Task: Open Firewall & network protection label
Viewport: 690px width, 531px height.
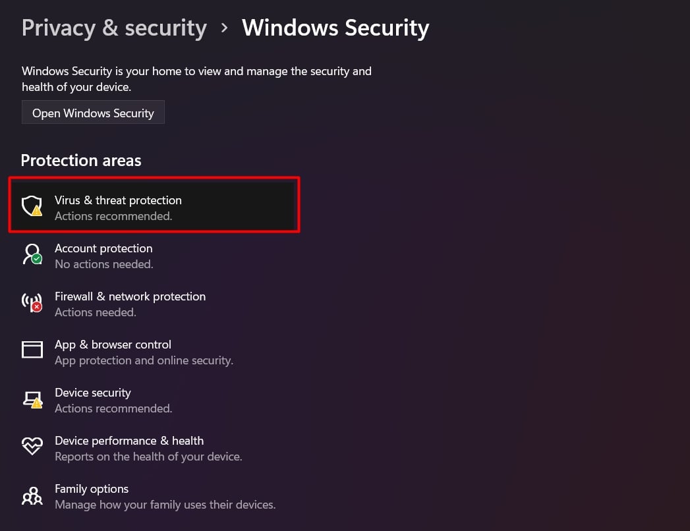Action: [130, 296]
